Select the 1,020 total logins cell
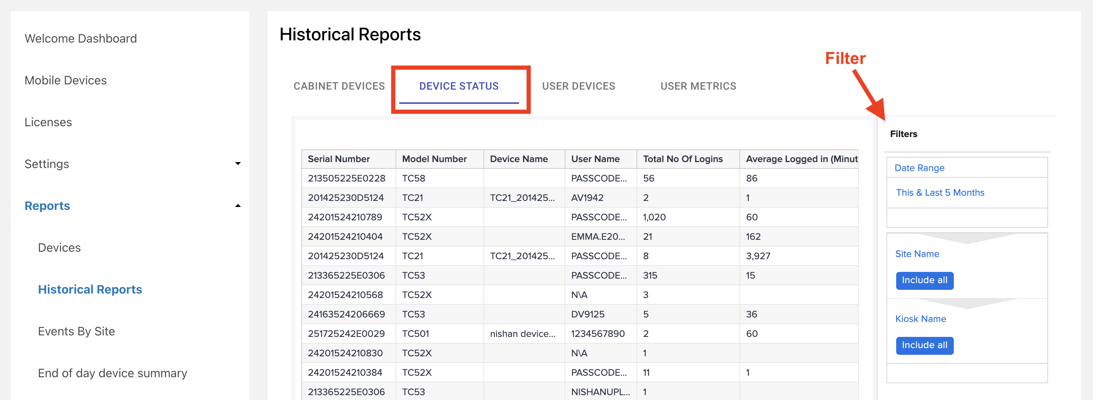The image size is (1093, 400). 688,217
